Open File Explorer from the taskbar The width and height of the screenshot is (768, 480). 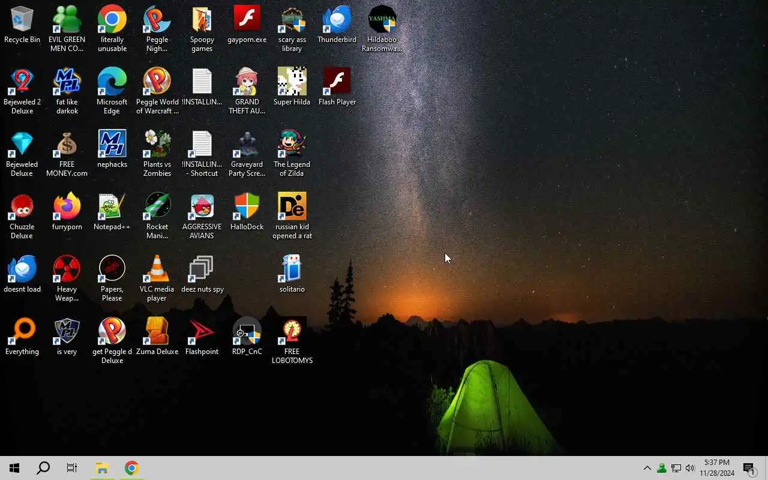[102, 468]
